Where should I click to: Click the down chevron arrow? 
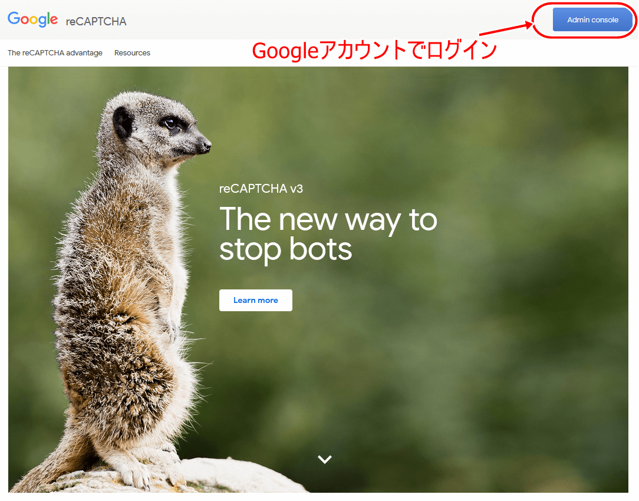pyautogui.click(x=325, y=460)
